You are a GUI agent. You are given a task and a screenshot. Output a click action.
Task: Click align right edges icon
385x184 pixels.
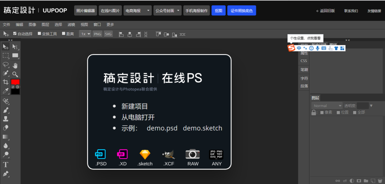138,34
